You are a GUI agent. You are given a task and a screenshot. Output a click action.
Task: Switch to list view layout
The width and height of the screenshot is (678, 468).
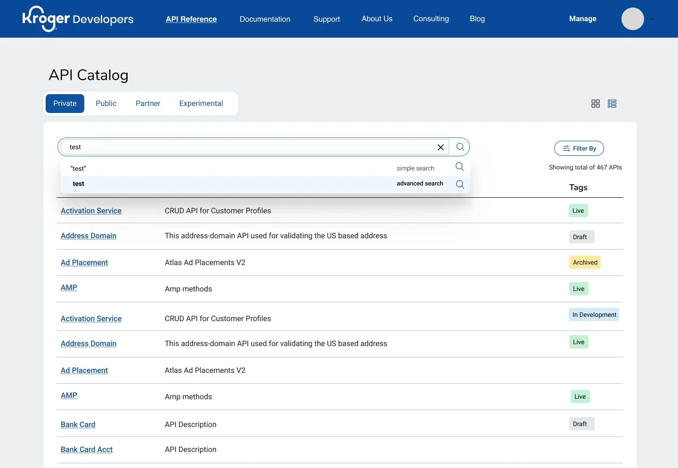612,104
